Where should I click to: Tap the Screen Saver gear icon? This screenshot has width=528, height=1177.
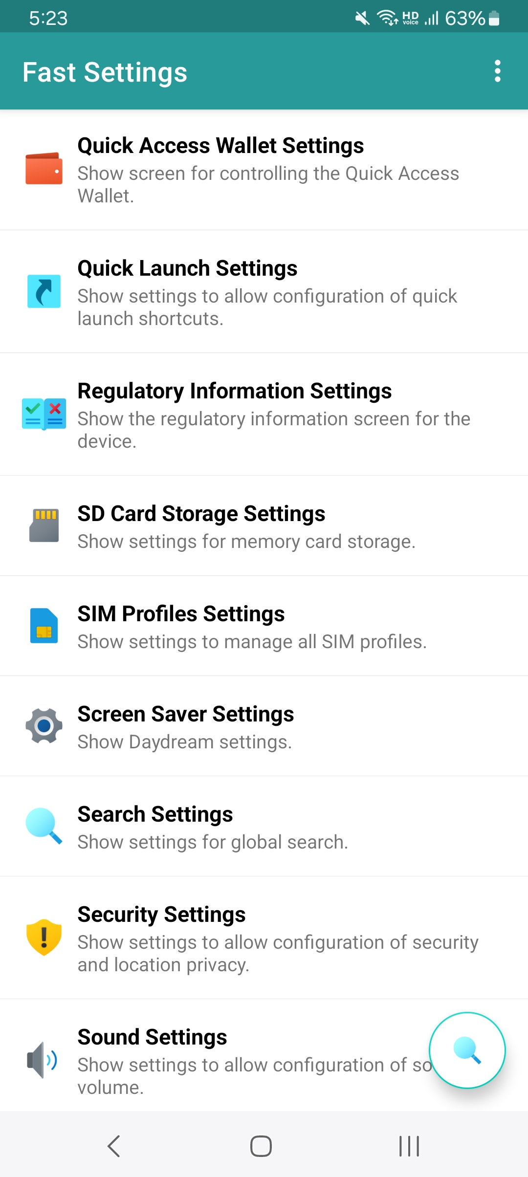point(44,726)
